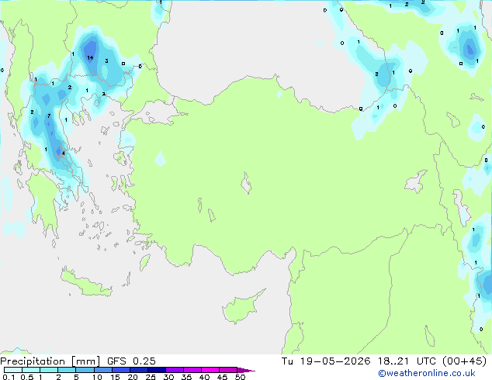Image resolution: width=492 pixels, height=380 pixels.
Task: Click the legend scale label '40'
Action: 204,377
